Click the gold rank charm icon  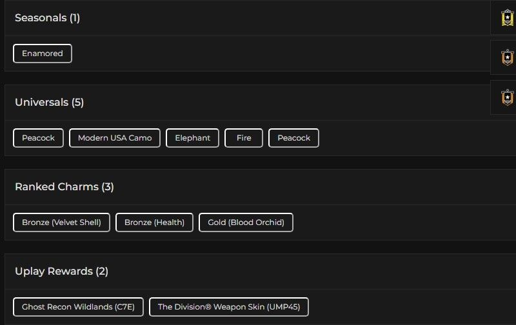coord(507,17)
